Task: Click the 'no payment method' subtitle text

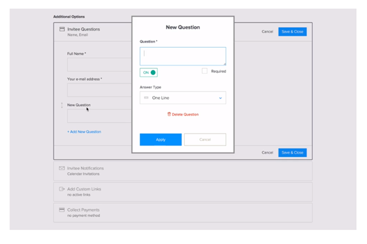Action: [83, 215]
